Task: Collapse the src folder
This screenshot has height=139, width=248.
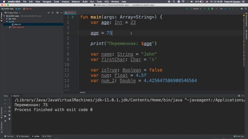Action: (7, 22)
